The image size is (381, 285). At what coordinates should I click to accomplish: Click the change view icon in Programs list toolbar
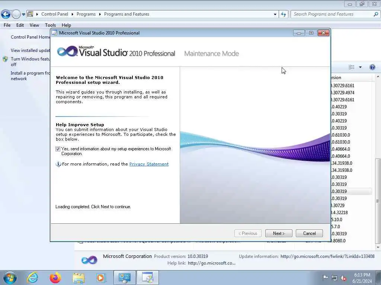(x=352, y=67)
